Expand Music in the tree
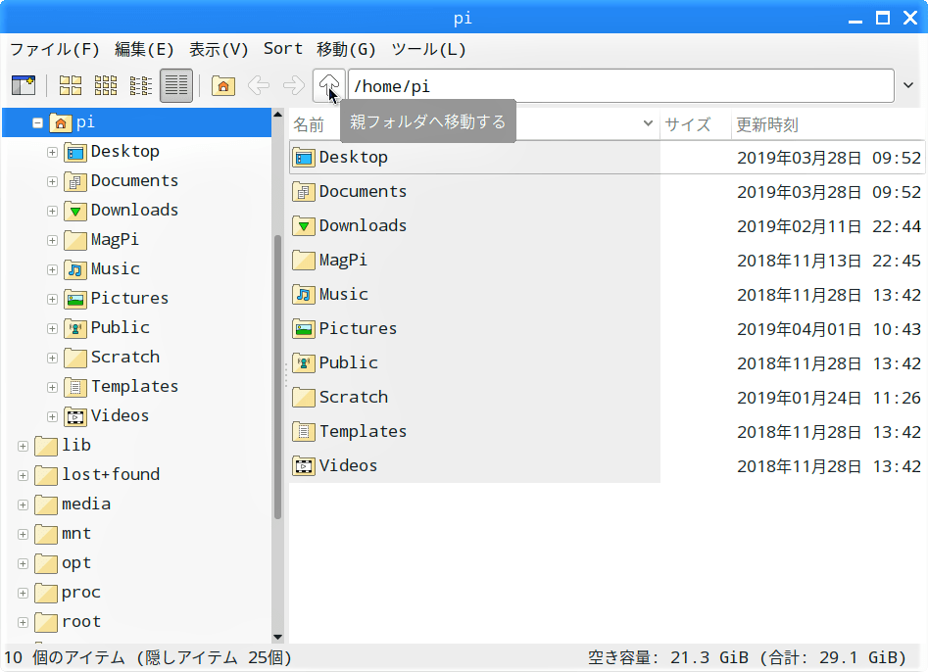The image size is (928, 672). [x=52, y=269]
